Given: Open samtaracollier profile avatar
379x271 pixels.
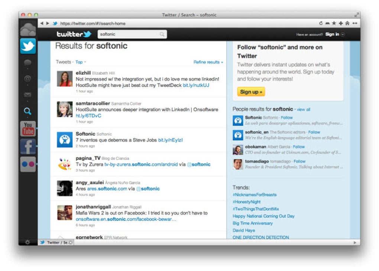Looking at the screenshot, I should (x=65, y=109).
